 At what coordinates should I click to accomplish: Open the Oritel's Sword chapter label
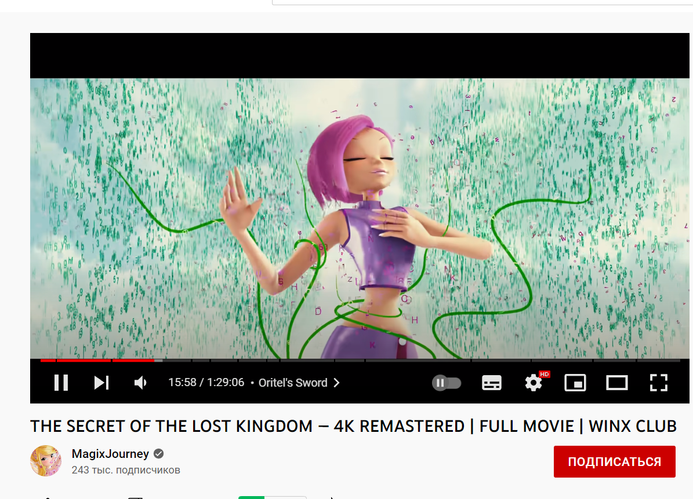point(293,383)
